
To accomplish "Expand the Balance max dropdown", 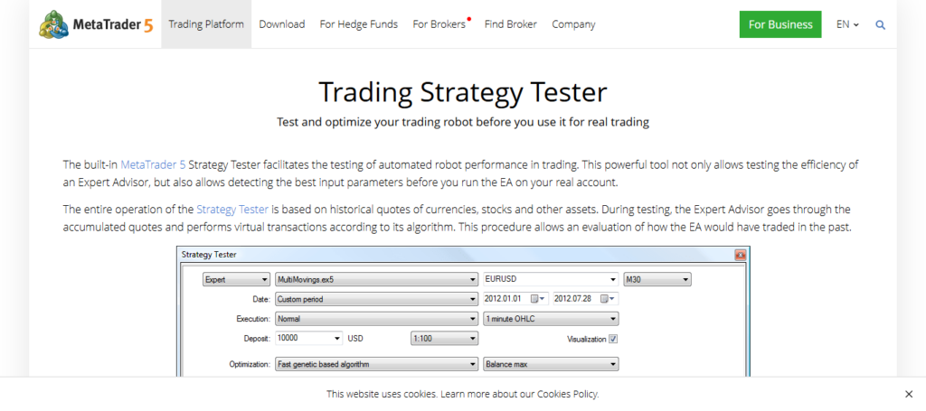I will [x=551, y=364].
